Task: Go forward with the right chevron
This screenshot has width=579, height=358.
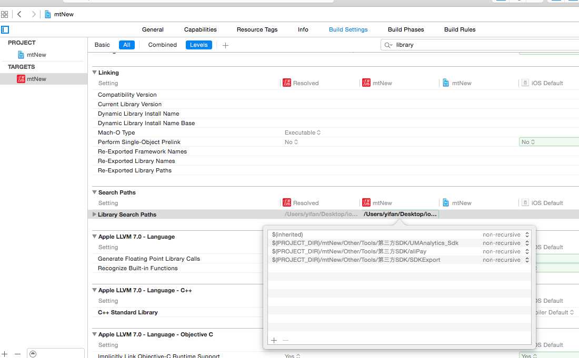Action: [34, 14]
